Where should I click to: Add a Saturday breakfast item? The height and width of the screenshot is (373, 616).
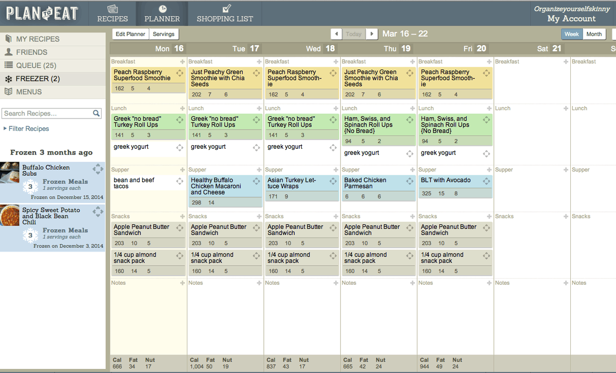[566, 62]
